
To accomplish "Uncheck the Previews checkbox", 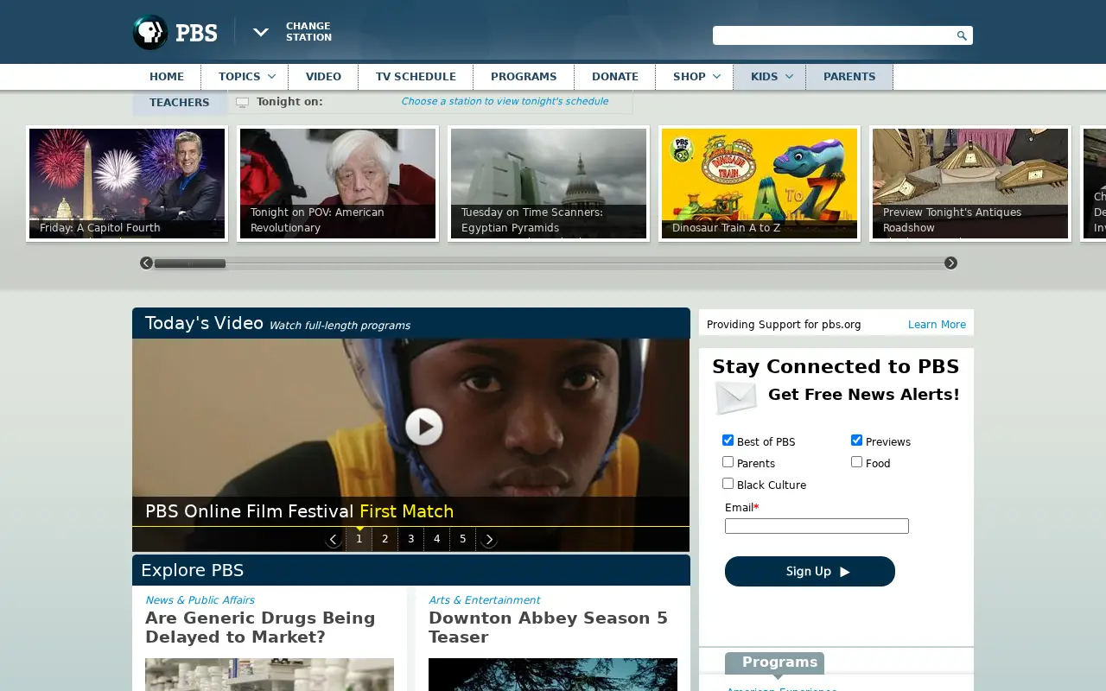I will point(856,440).
